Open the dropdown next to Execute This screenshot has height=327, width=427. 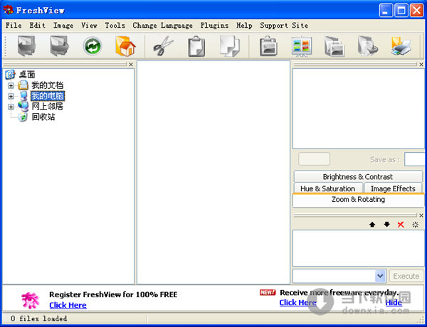(380, 276)
